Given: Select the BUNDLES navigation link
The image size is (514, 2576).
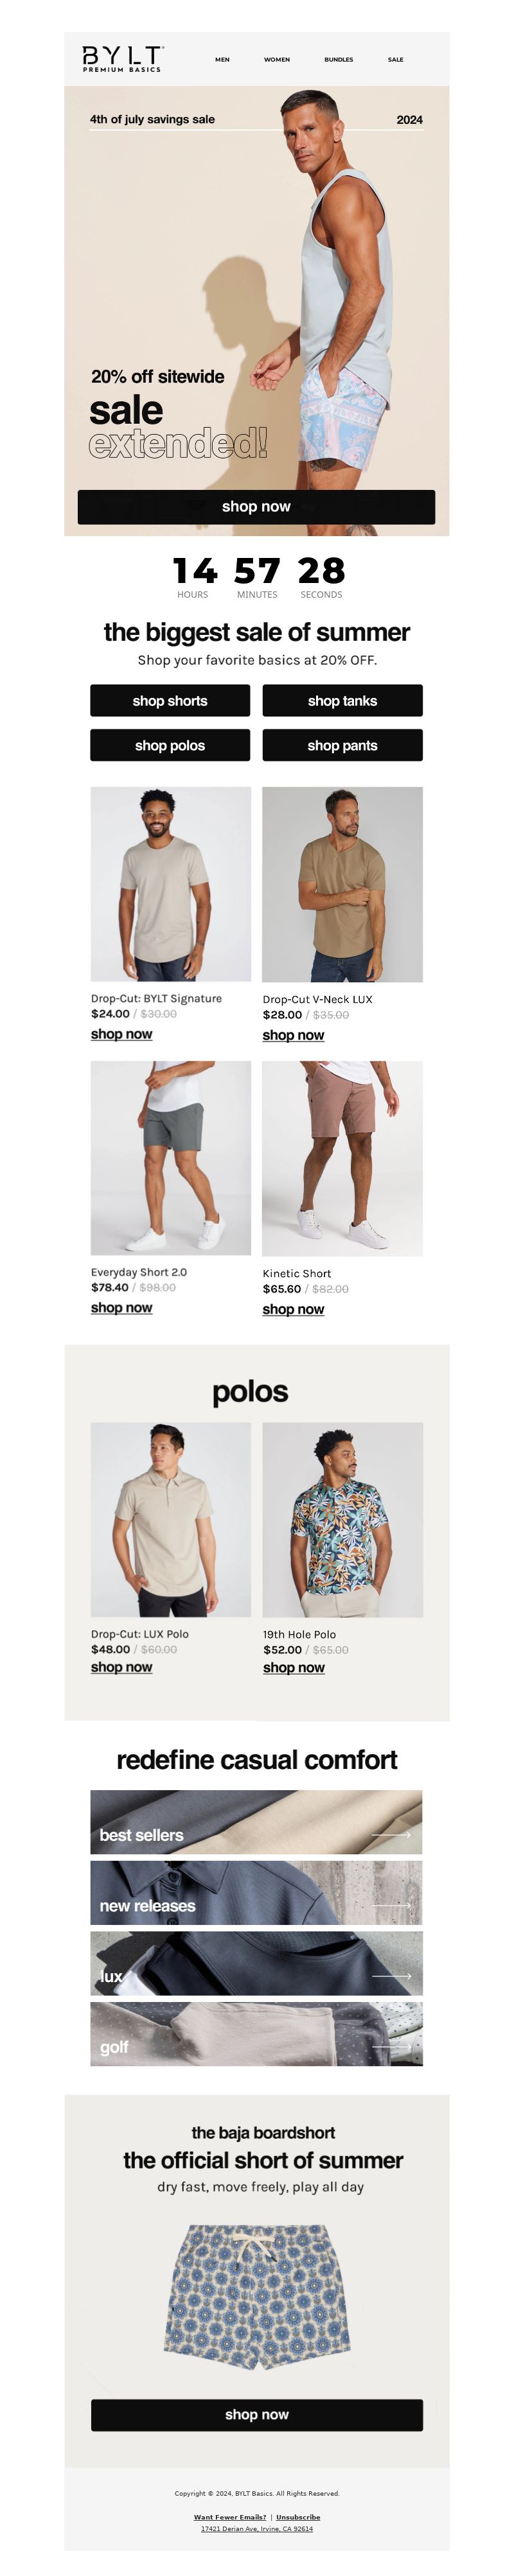Looking at the screenshot, I should click(x=338, y=60).
